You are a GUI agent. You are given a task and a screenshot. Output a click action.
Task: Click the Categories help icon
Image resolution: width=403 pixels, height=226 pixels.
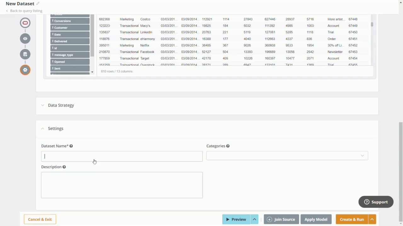click(228, 146)
